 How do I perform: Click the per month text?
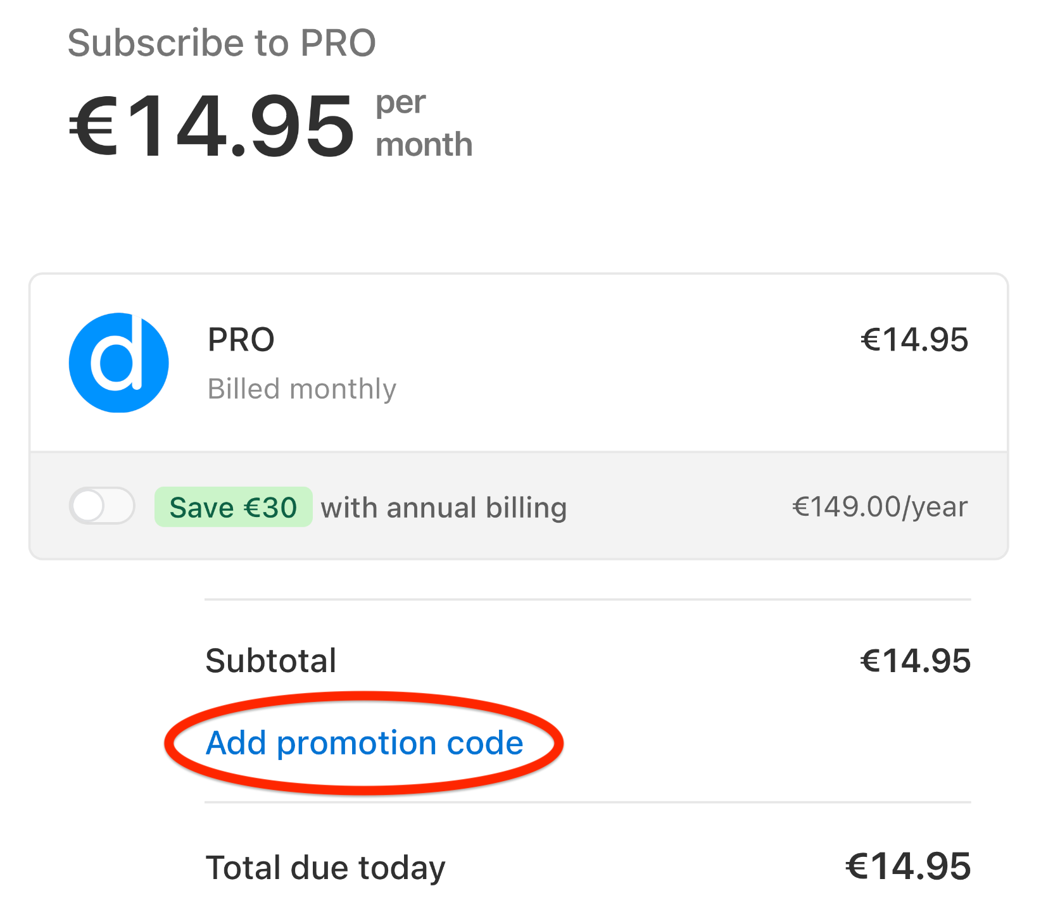point(424,124)
